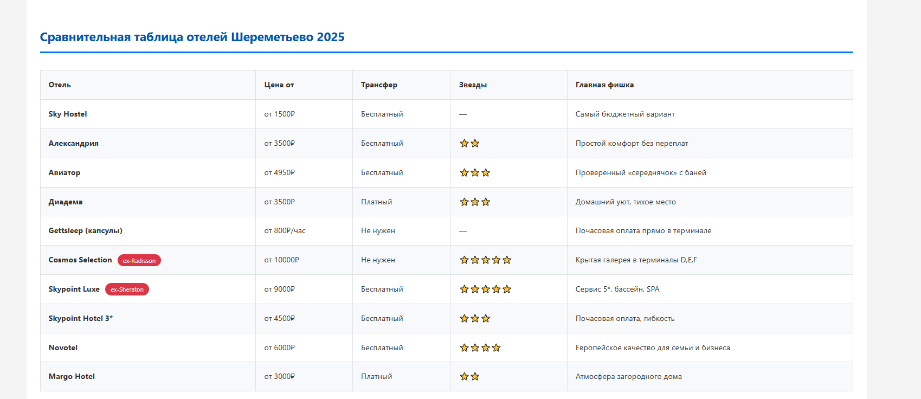Click 'Атмосфера загородного дома' feature text
Image resolution: width=921 pixels, height=399 pixels.
[629, 376]
